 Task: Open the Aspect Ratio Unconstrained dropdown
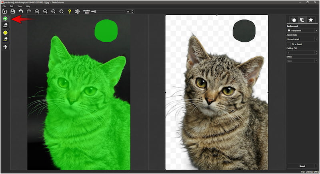click(x=302, y=39)
